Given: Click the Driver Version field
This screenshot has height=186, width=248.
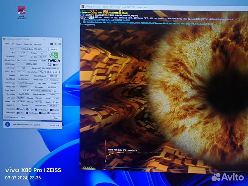Looking at the screenshot, I should pyautogui.click(x=38, y=91).
